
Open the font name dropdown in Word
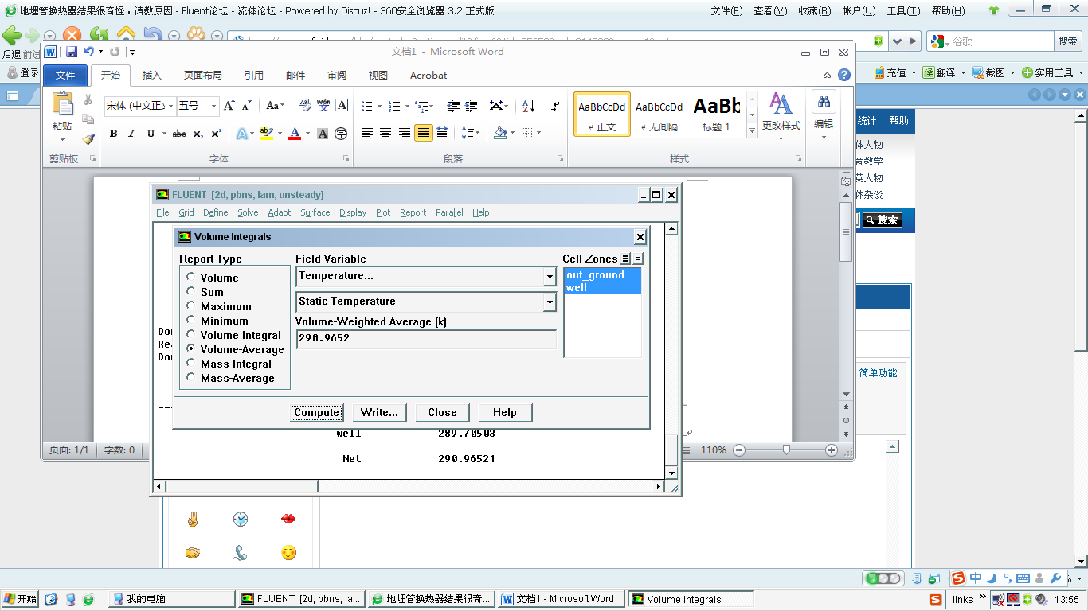[x=170, y=106]
